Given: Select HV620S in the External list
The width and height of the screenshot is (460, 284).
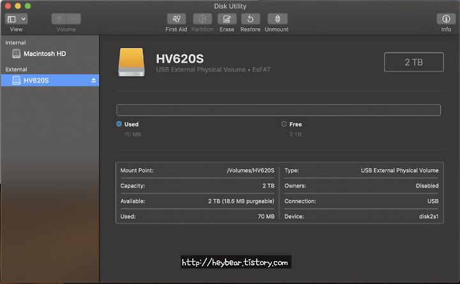Looking at the screenshot, I should pos(50,80).
